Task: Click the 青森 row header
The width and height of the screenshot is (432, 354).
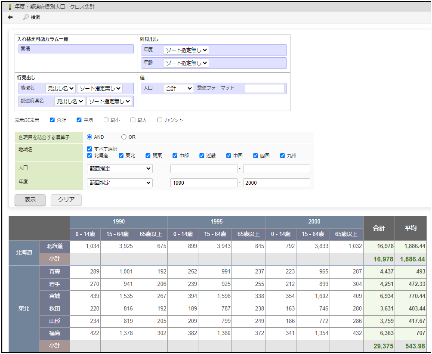Action: (x=55, y=272)
